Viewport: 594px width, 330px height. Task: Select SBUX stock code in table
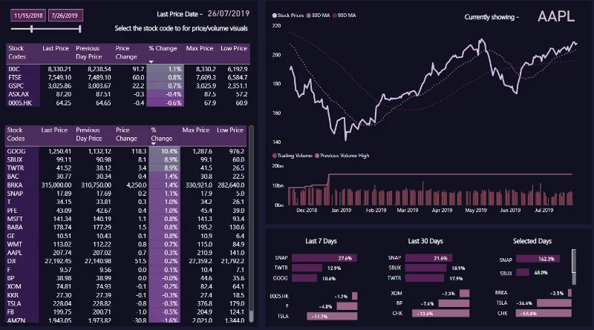(x=15, y=159)
